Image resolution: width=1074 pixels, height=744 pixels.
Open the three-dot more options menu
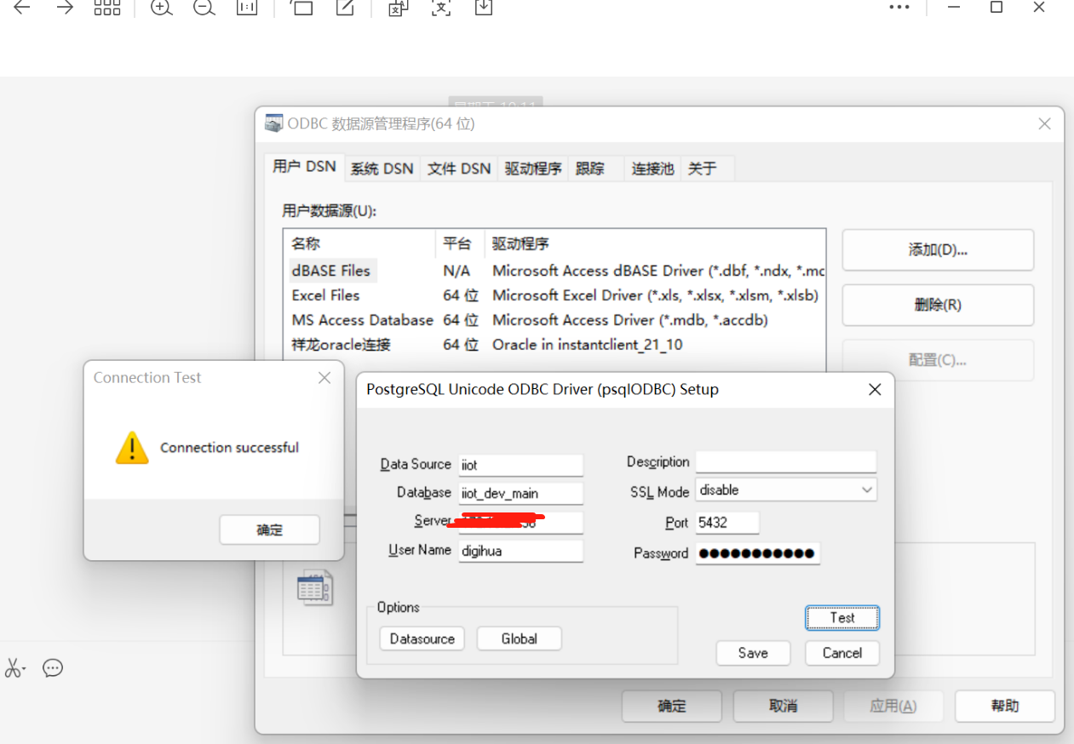(x=899, y=8)
